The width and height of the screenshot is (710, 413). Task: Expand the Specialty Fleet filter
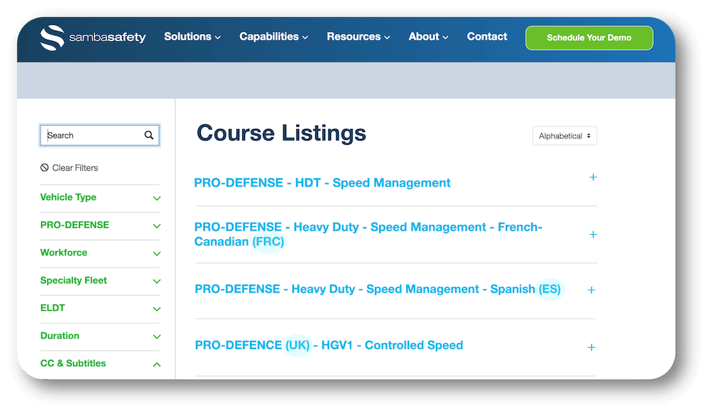[157, 281]
